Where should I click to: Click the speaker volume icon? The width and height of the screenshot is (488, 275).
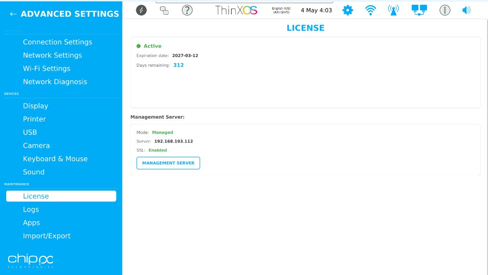(466, 10)
